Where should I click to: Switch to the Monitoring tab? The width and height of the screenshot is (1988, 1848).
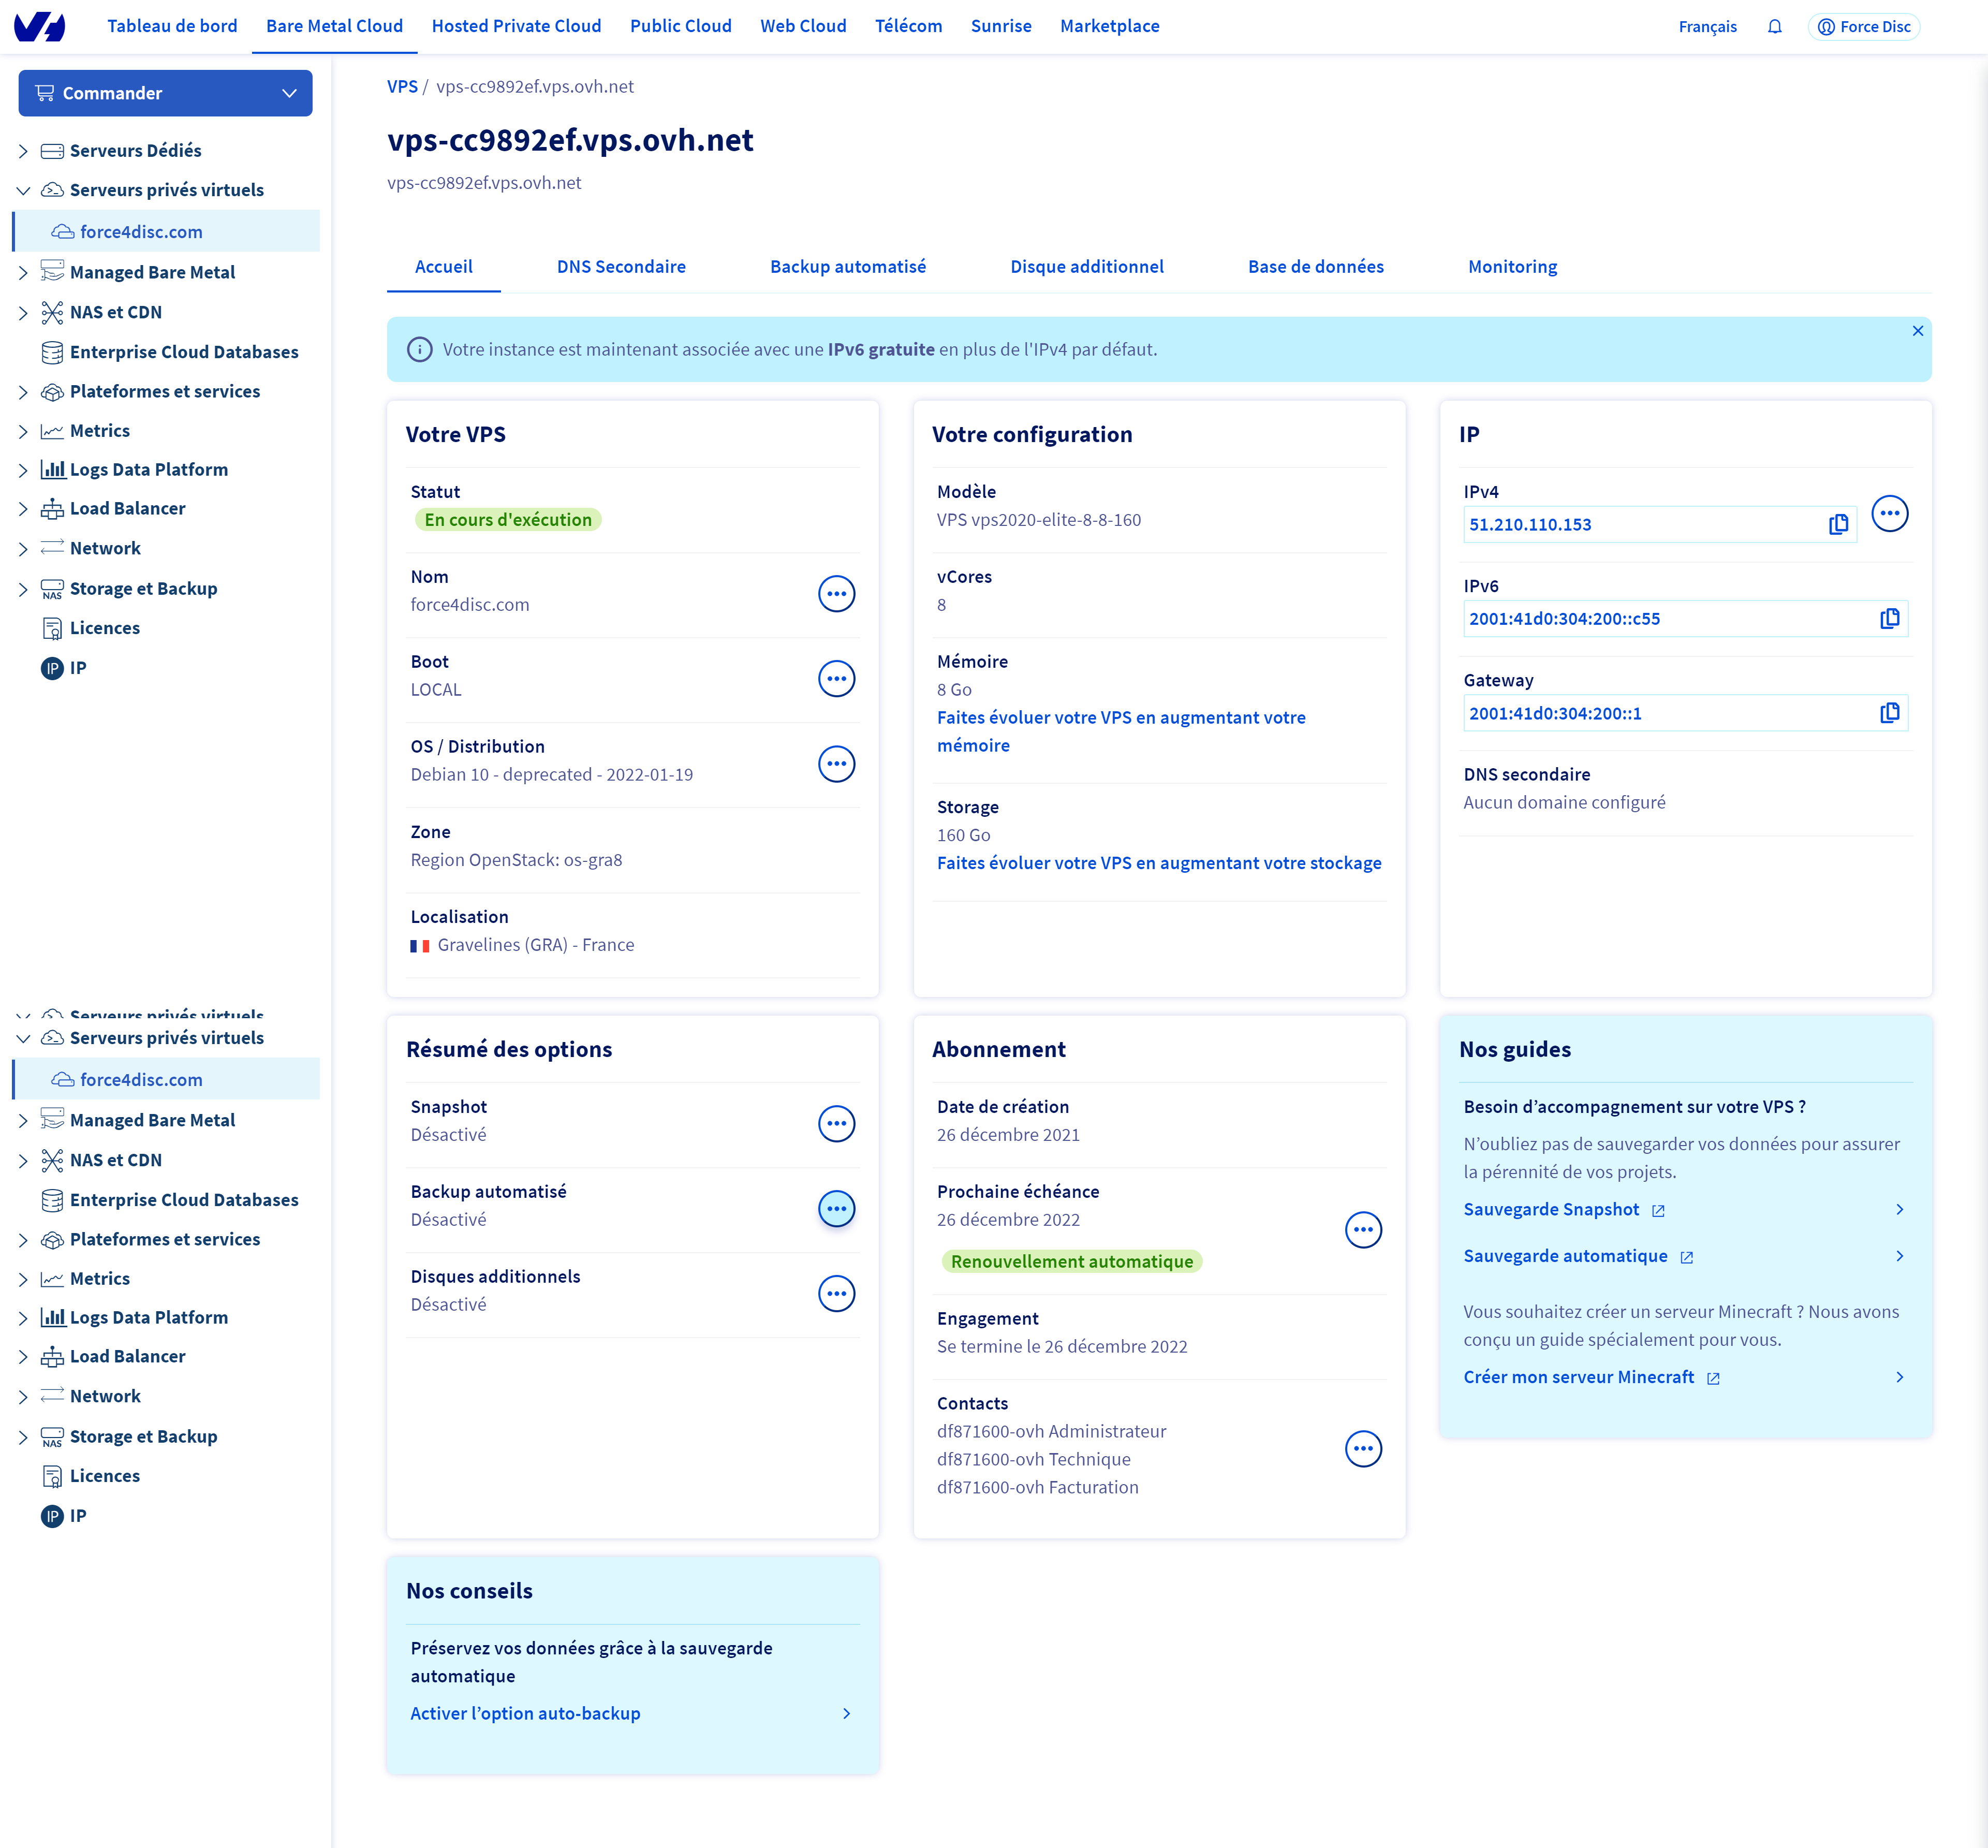click(1512, 267)
